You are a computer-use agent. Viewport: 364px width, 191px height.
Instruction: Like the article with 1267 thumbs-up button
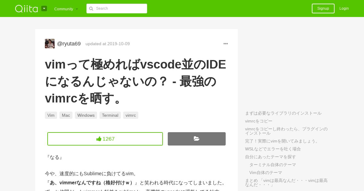105,139
